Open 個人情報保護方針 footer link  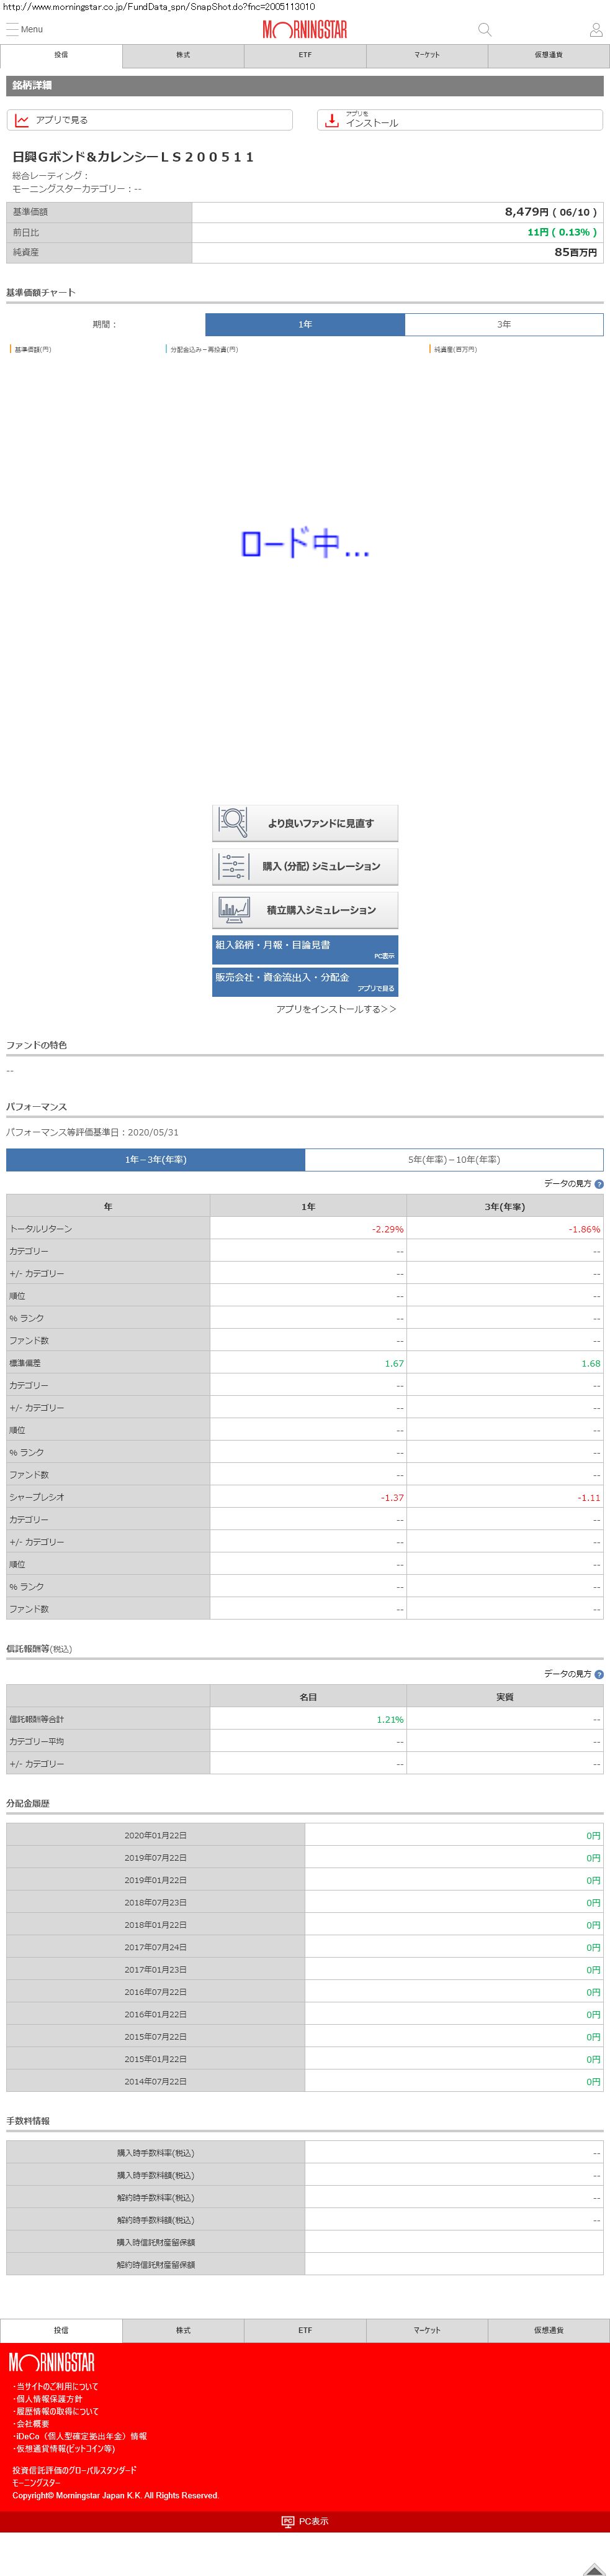click(x=50, y=2399)
